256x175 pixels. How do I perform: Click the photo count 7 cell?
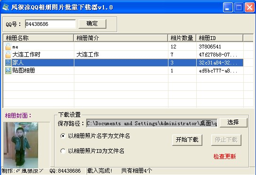click(x=172, y=55)
